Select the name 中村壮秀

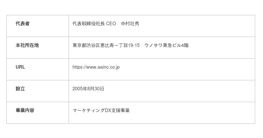pyautogui.click(x=130, y=24)
